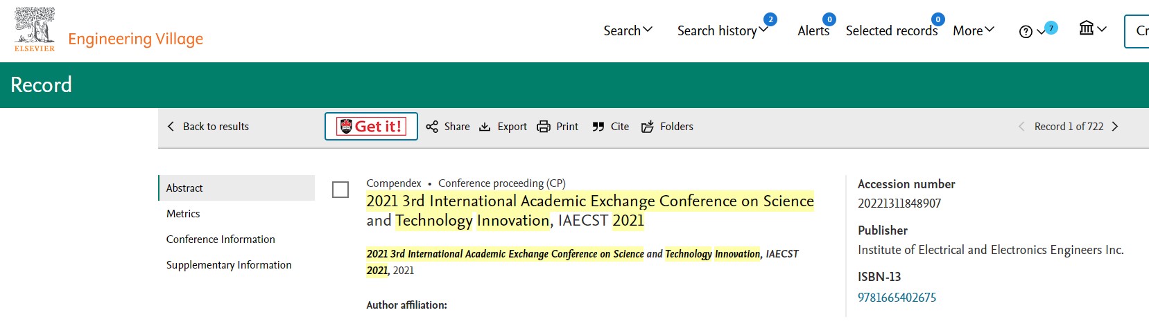The height and width of the screenshot is (326, 1149).
Task: Click the Print printer icon
Action: (544, 127)
